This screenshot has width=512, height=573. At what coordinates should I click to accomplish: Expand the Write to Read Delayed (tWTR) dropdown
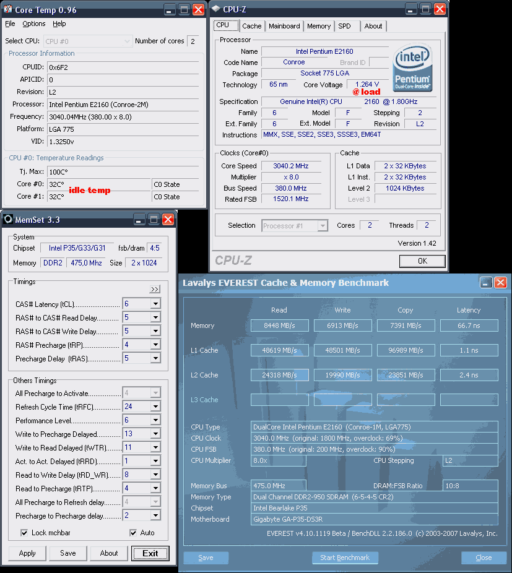tap(155, 447)
